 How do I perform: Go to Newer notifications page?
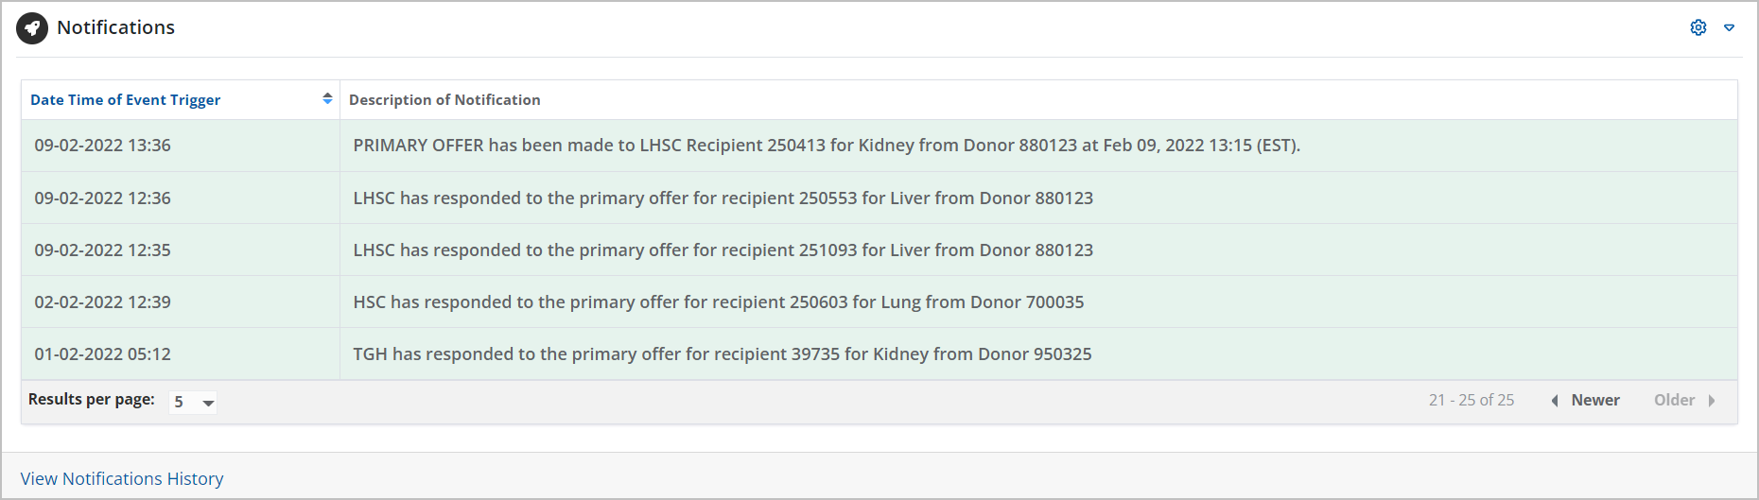tap(1594, 401)
